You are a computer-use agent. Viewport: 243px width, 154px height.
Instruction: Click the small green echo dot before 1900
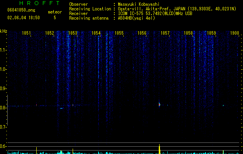pos(223,105)
